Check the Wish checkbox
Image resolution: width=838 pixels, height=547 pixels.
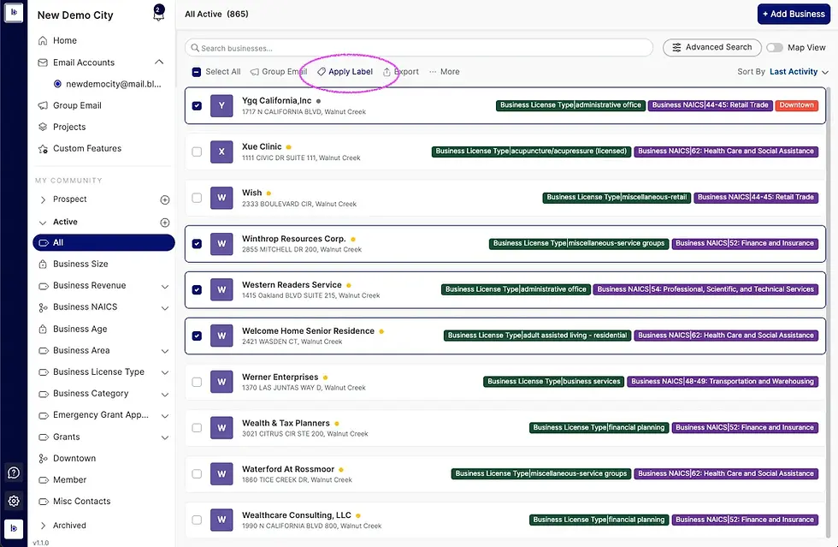coord(197,198)
